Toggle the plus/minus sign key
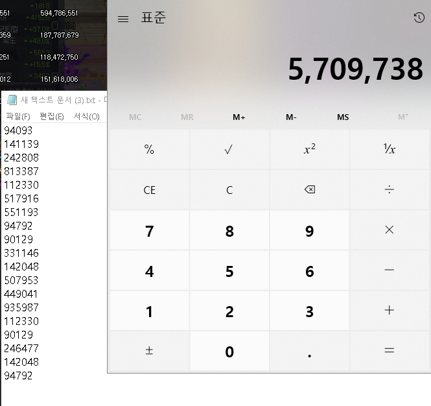The image size is (431, 406). 149,350
